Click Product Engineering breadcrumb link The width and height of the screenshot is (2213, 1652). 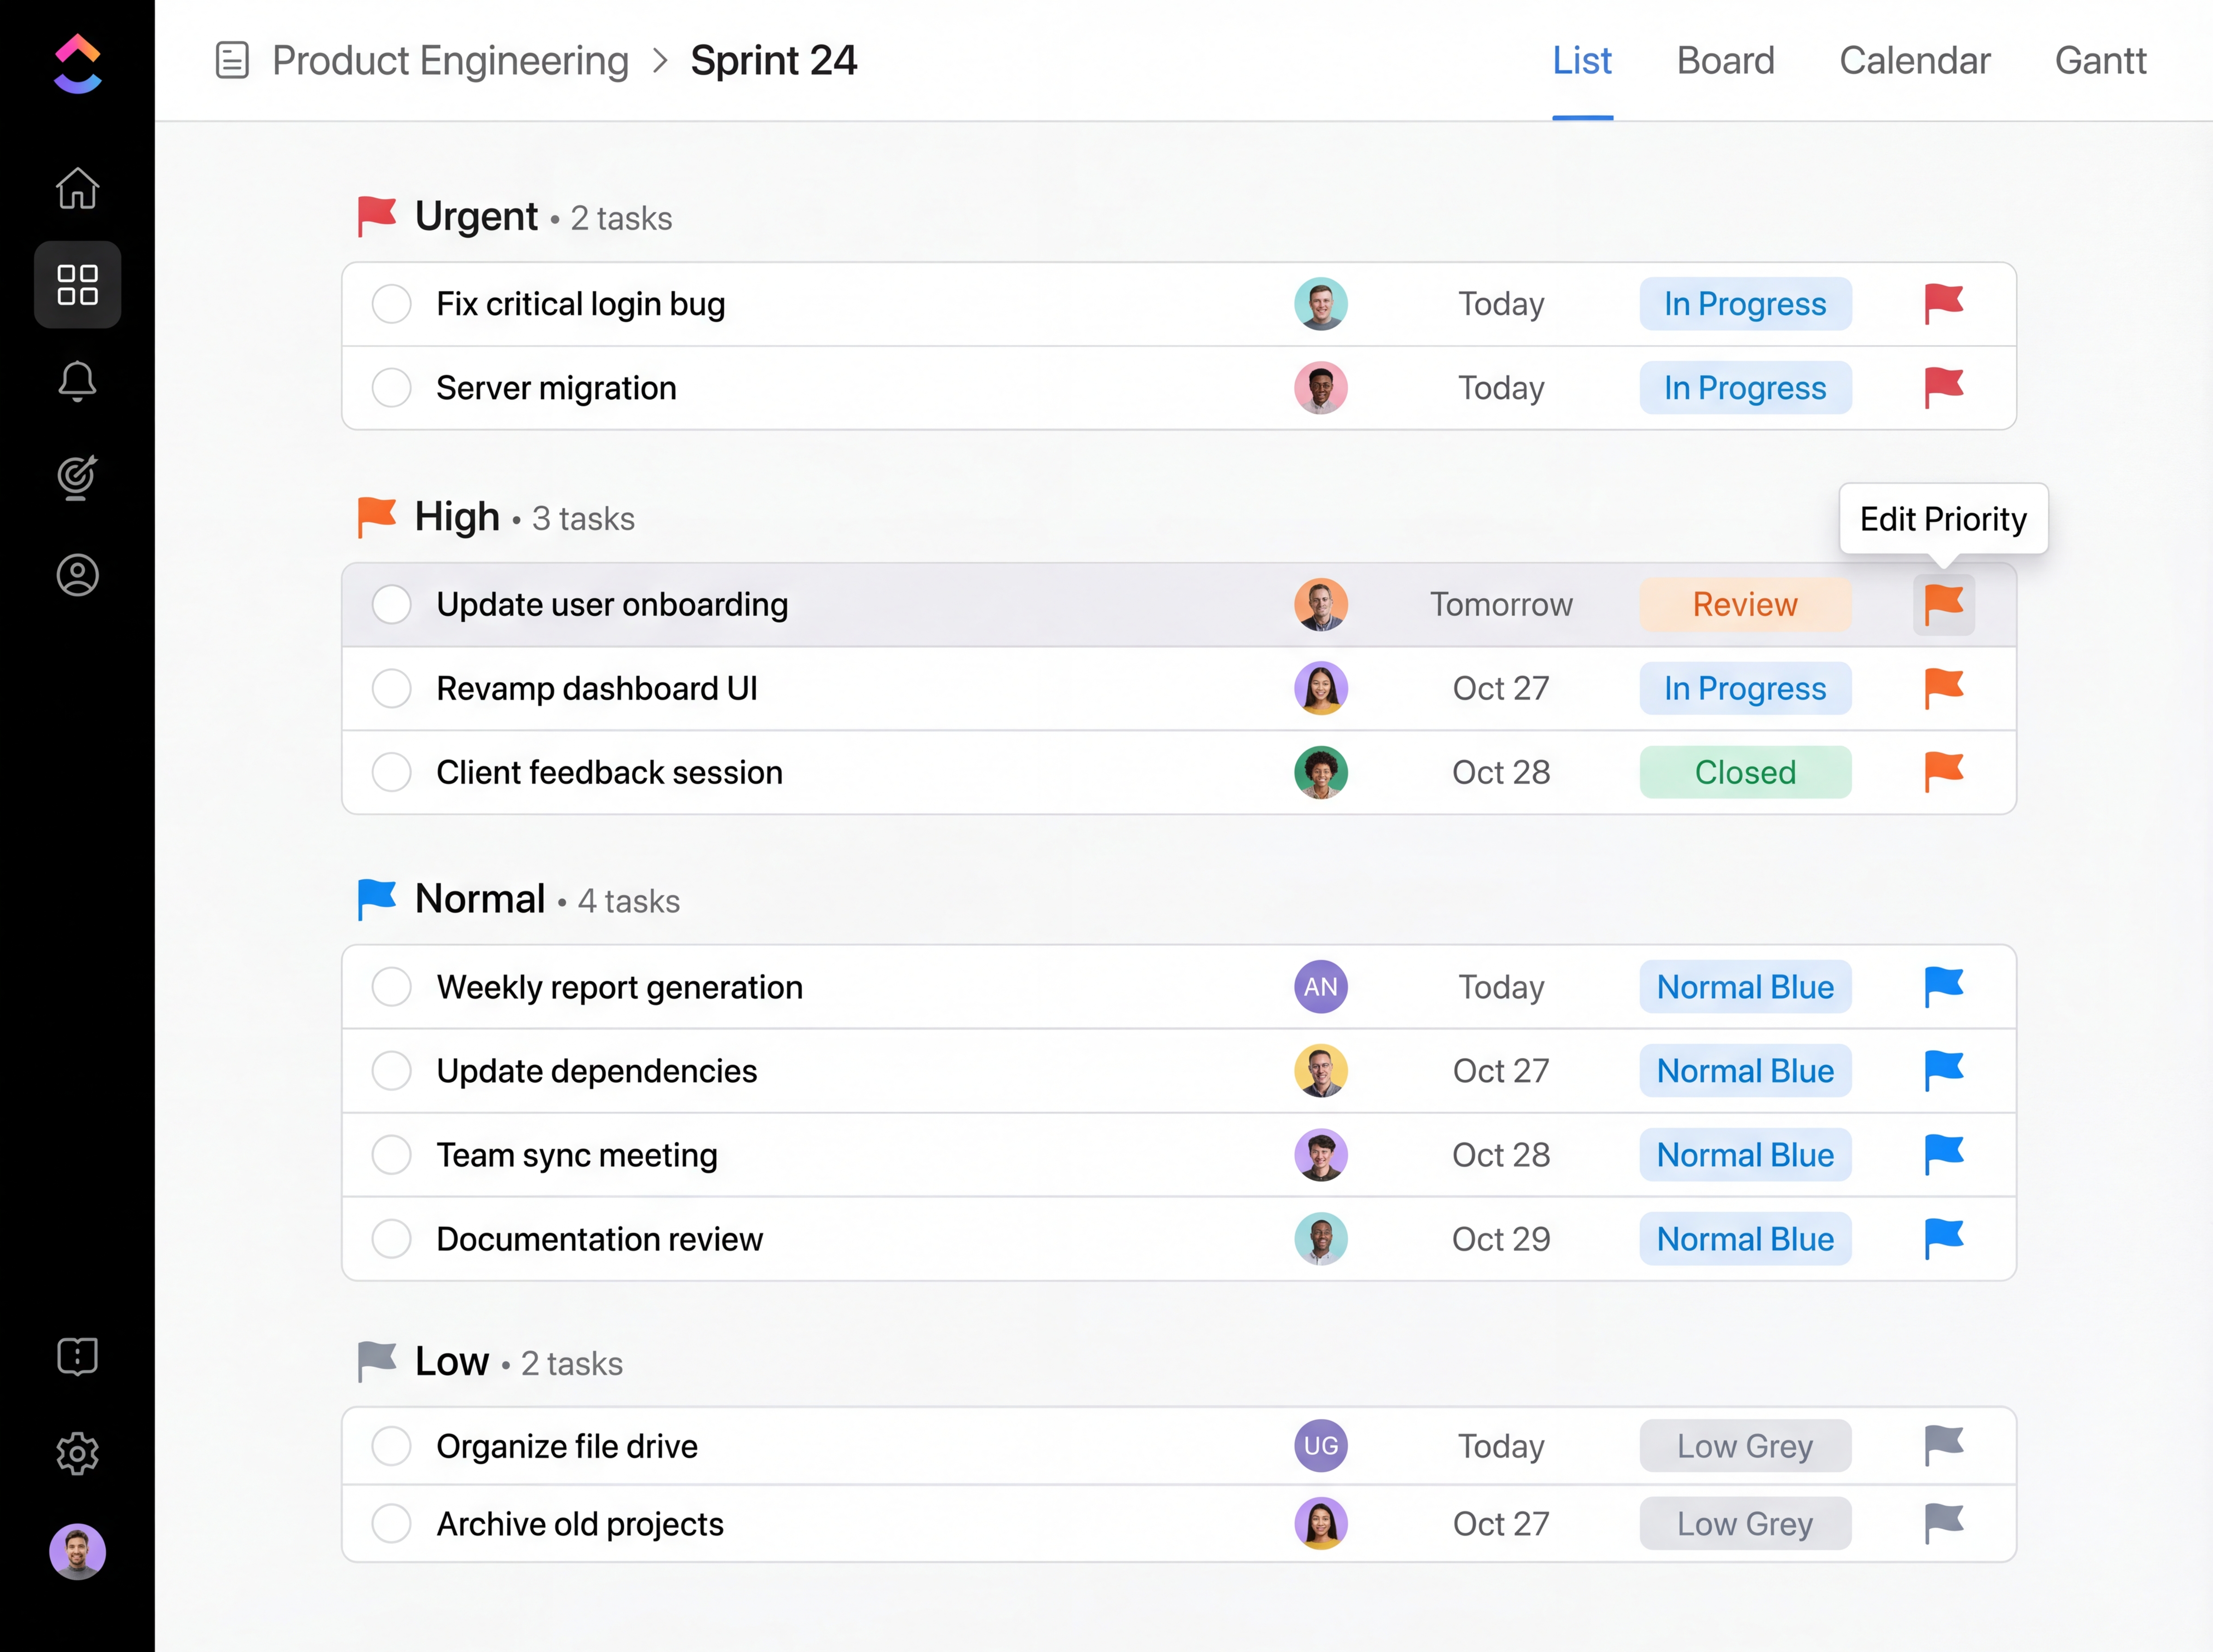[450, 61]
